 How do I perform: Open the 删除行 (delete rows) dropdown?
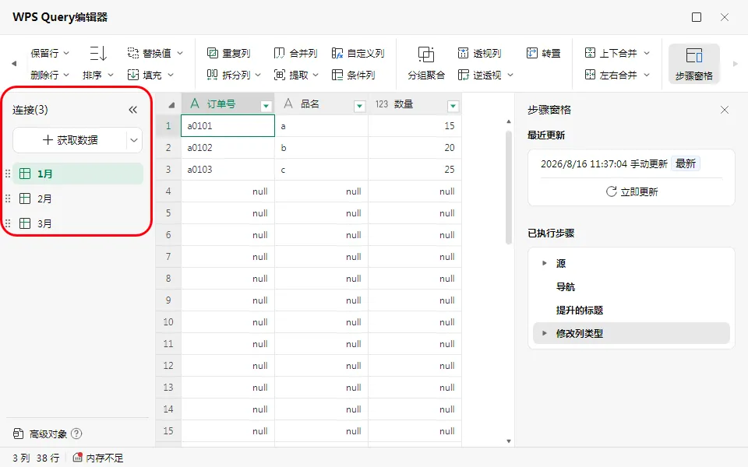point(50,75)
